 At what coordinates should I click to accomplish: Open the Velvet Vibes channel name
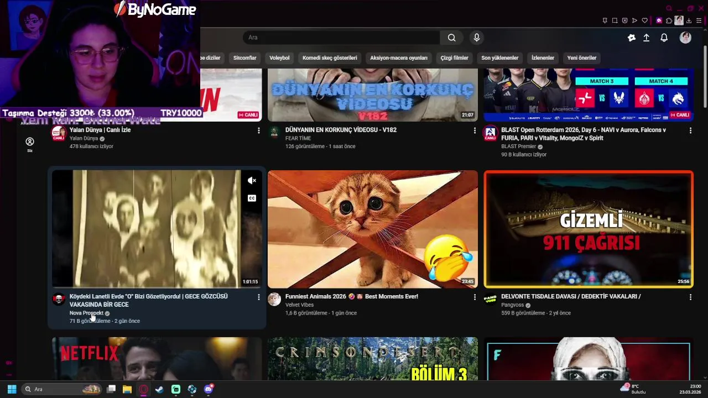pos(299,305)
